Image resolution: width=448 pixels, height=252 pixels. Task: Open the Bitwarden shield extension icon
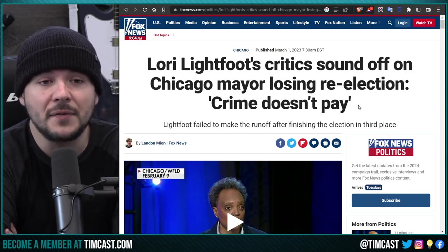click(399, 10)
